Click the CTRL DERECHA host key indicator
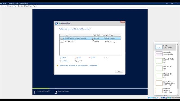 pyautogui.click(x=175, y=98)
